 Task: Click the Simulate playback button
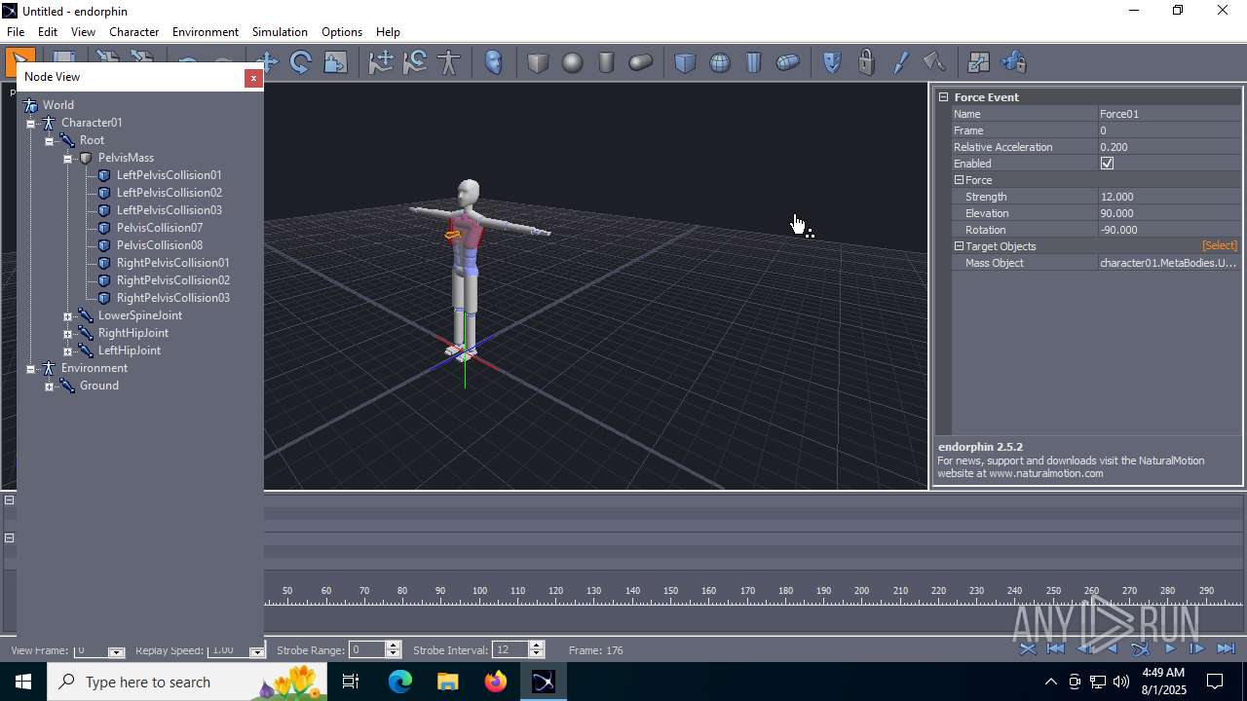pyautogui.click(x=1141, y=648)
